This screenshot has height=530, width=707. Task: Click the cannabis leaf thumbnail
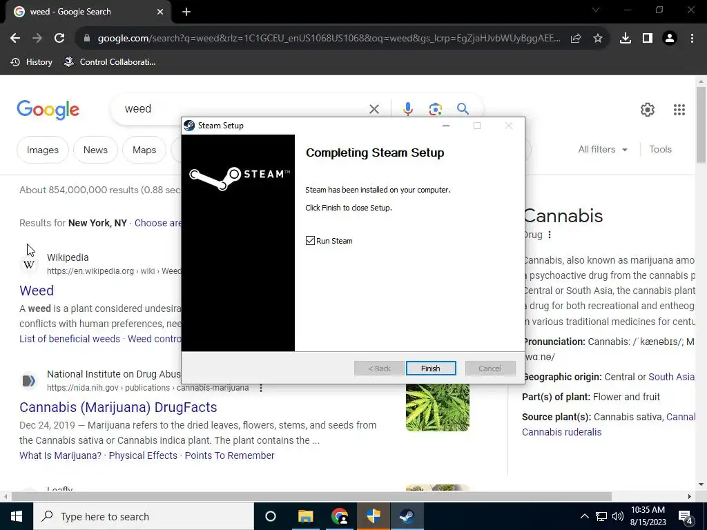point(437,407)
